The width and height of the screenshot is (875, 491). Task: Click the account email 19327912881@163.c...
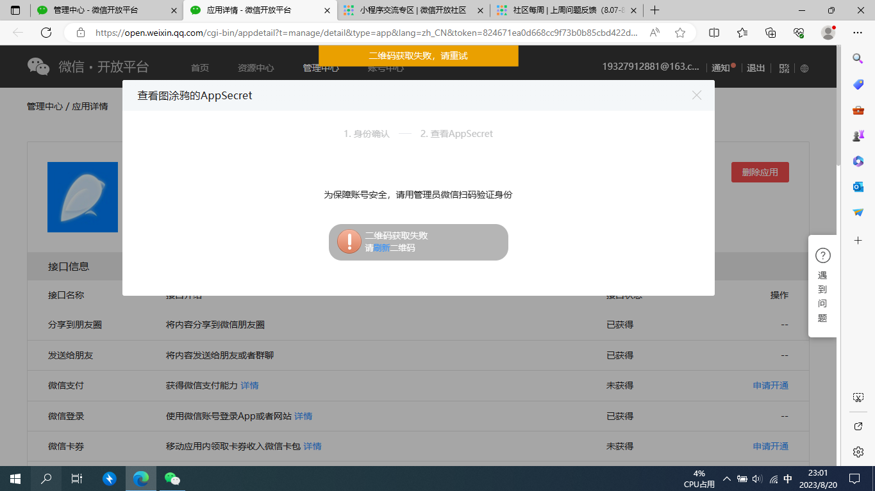tap(652, 67)
